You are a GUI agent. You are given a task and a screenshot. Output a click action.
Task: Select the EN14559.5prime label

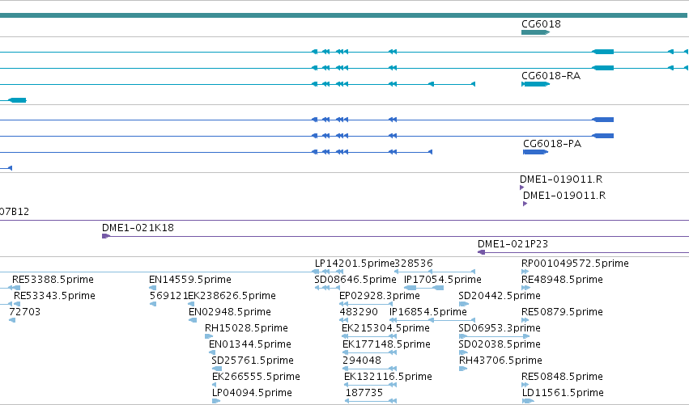tap(189, 280)
